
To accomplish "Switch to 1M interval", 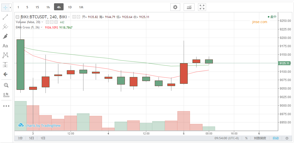I will [81, 7].
